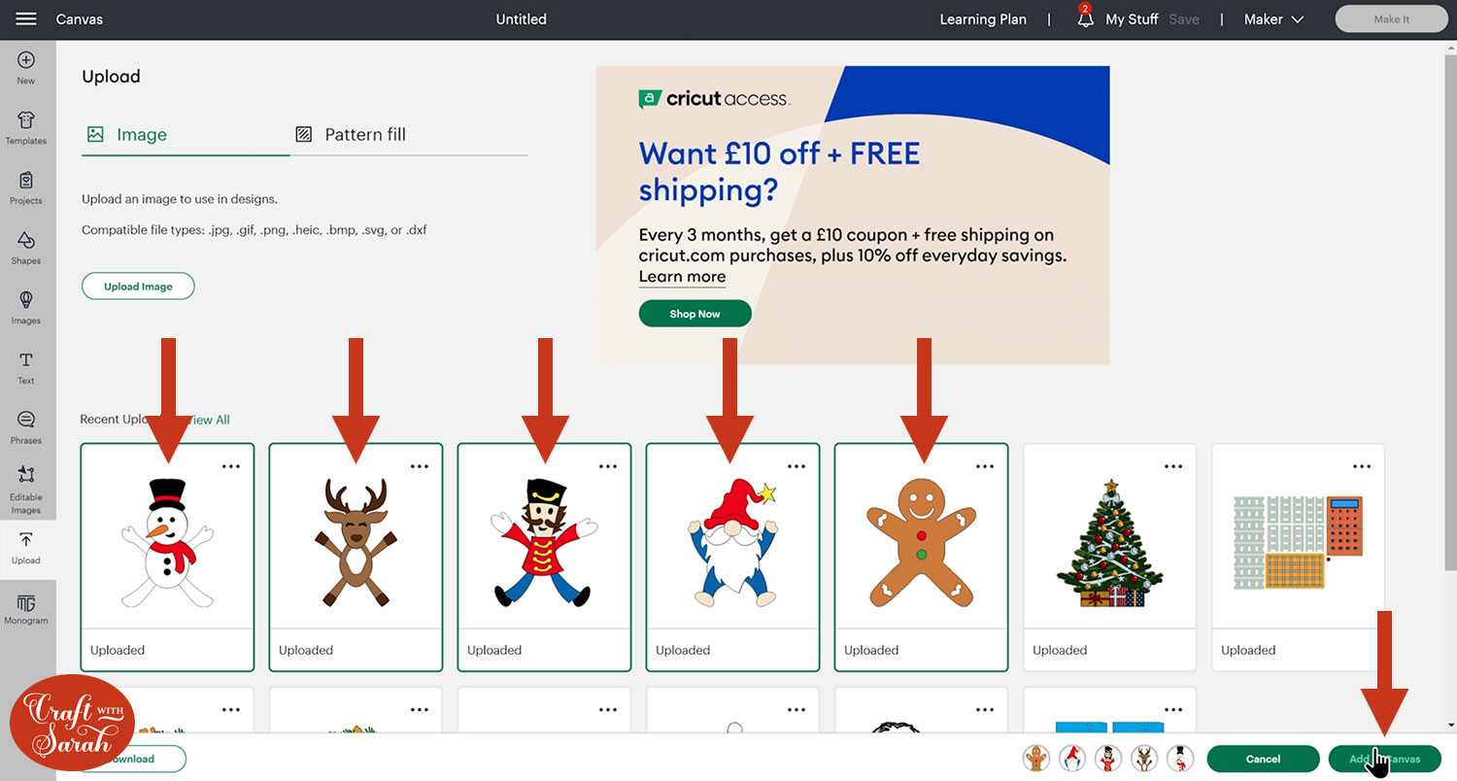Viewport: 1457px width, 781px height.
Task: Switch to the Image tab
Action: pyautogui.click(x=127, y=134)
